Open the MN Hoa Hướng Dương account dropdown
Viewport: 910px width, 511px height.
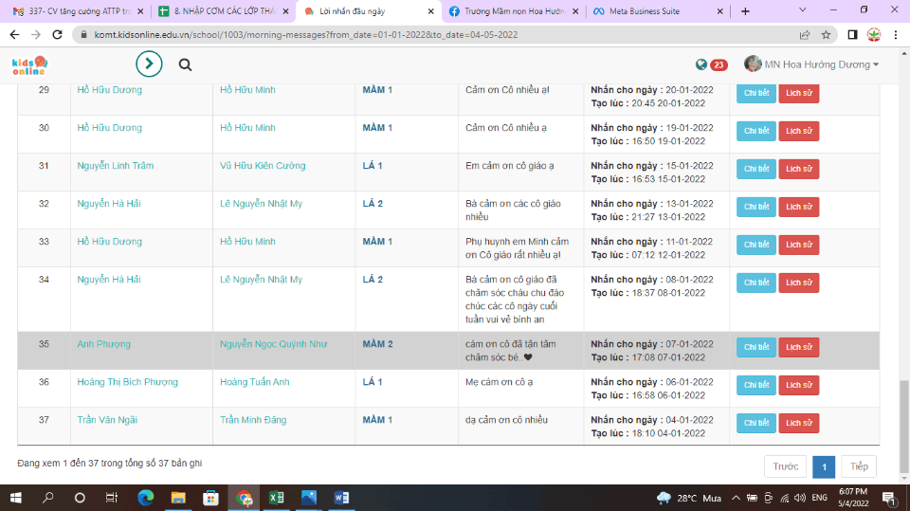coord(811,64)
